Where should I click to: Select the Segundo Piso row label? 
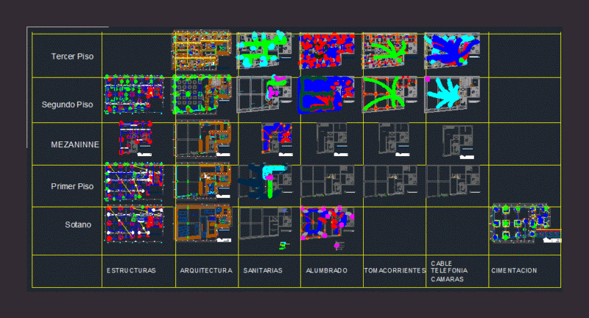point(67,105)
